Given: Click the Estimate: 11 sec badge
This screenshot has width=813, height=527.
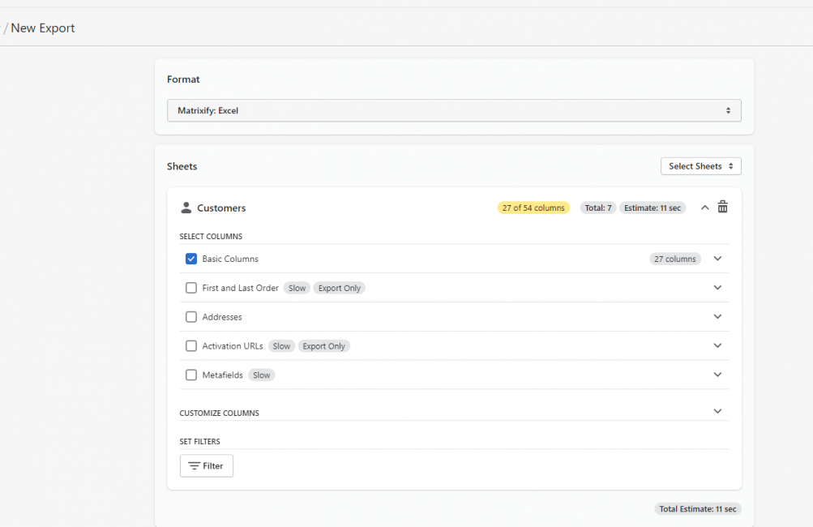Looking at the screenshot, I should (652, 207).
